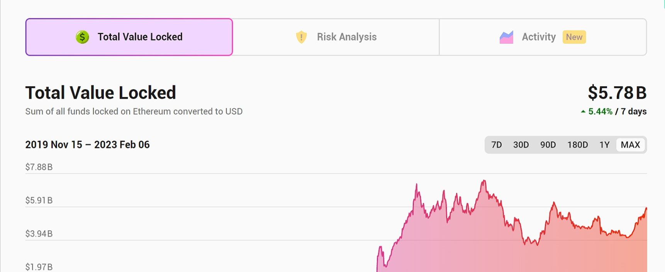Click the Activity area chart icon
The height and width of the screenshot is (272, 665).
[x=506, y=37]
